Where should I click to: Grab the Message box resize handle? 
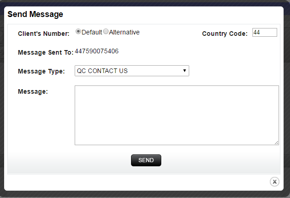(x=276, y=142)
